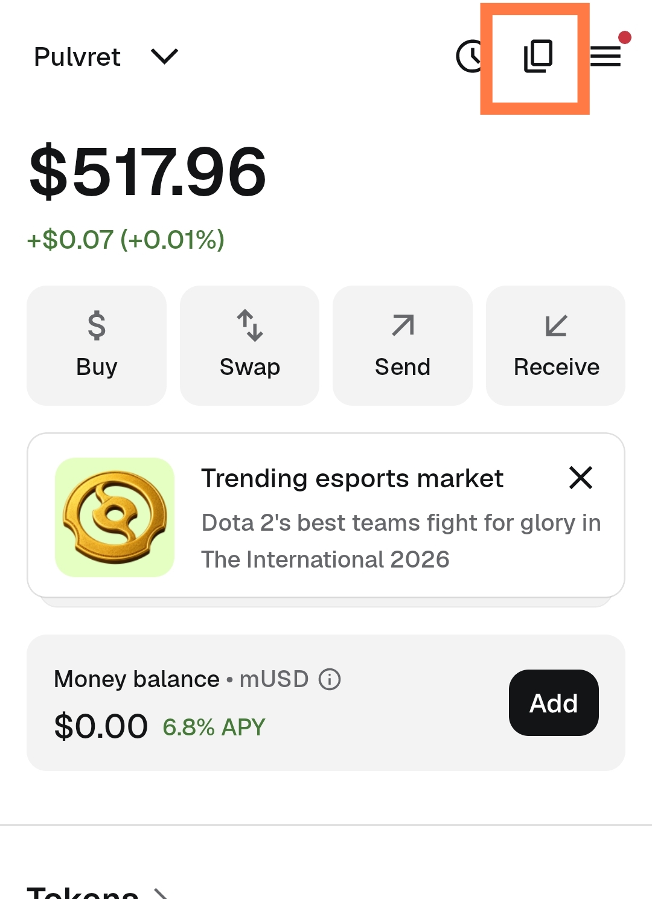The height and width of the screenshot is (899, 652).
Task: Click the Pulvret account name
Action: [77, 57]
